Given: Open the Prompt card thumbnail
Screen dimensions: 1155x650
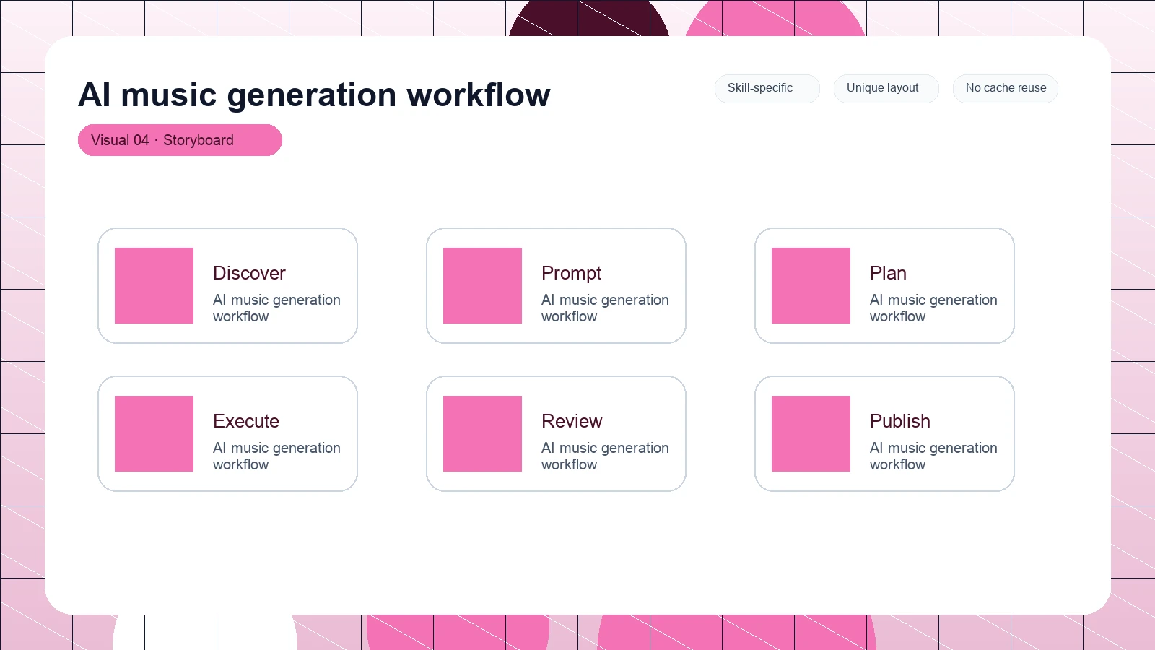Looking at the screenshot, I should click(482, 285).
